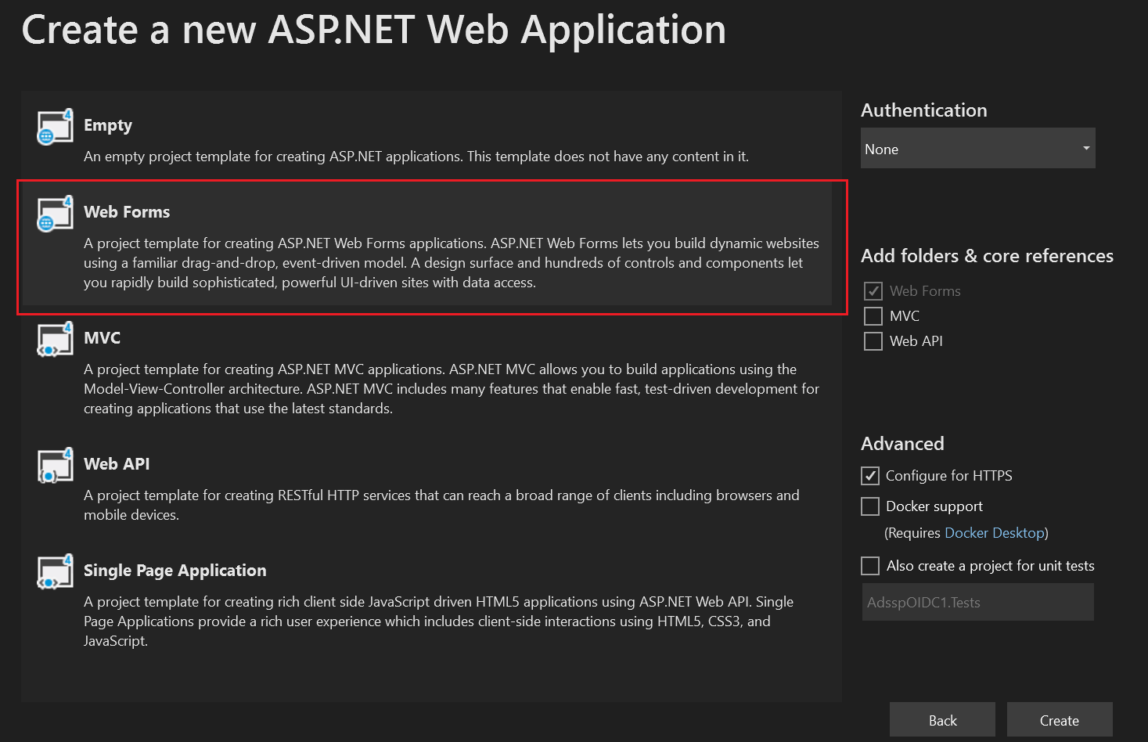Click the Web Forms template icon
The width and height of the screenshot is (1148, 742).
click(x=55, y=214)
